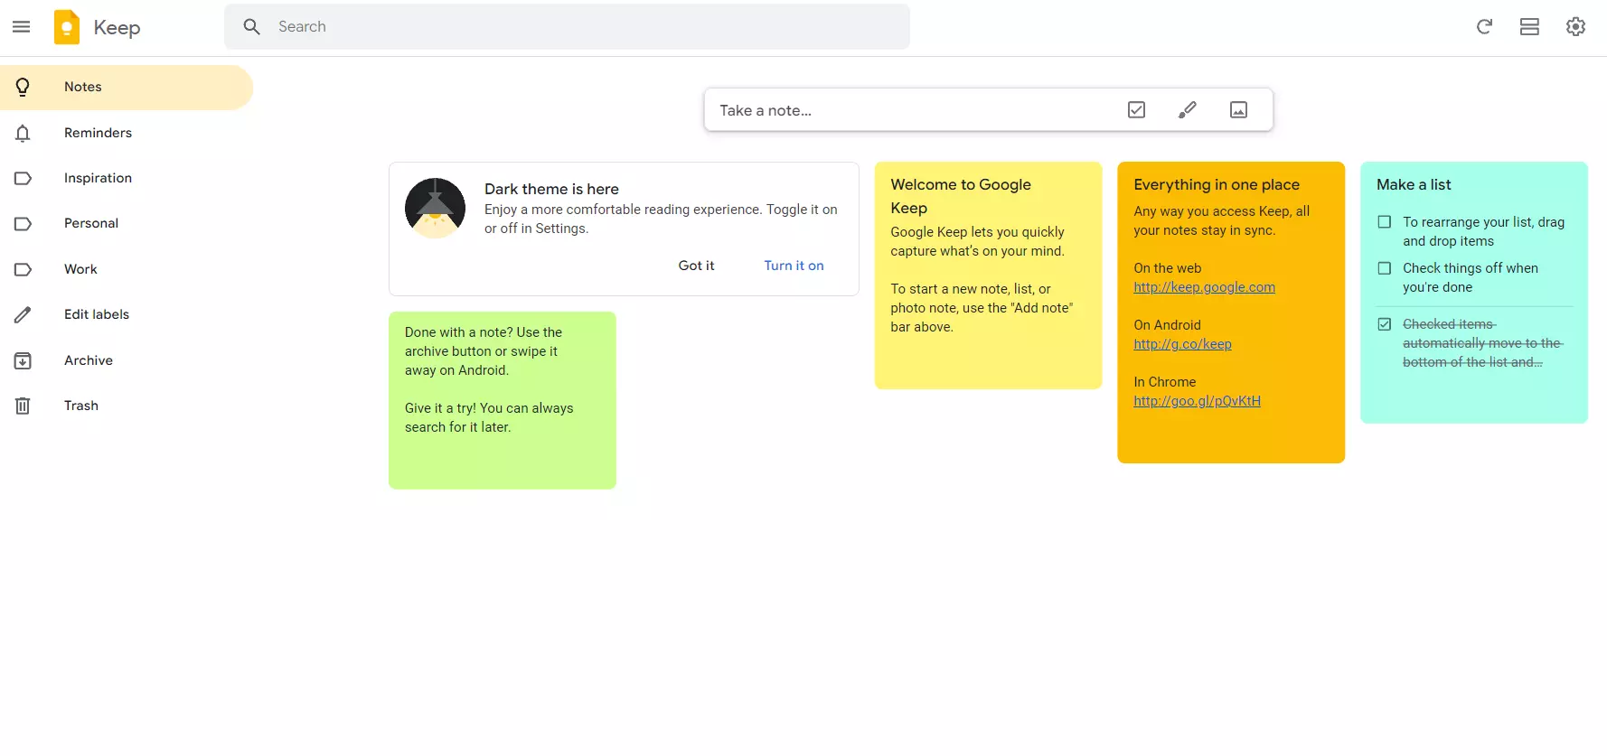
Task: Click the Reminders bell icon
Action: (23, 133)
